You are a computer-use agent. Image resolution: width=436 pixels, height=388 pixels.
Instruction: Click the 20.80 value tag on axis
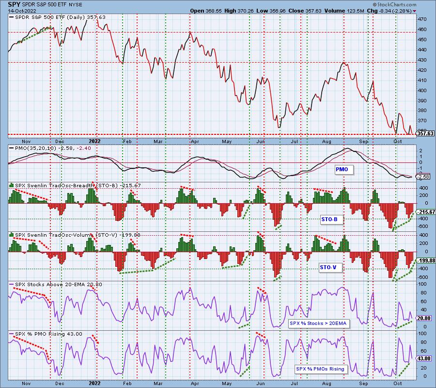click(x=424, y=318)
